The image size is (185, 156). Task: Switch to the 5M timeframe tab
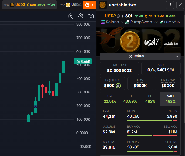110,99
